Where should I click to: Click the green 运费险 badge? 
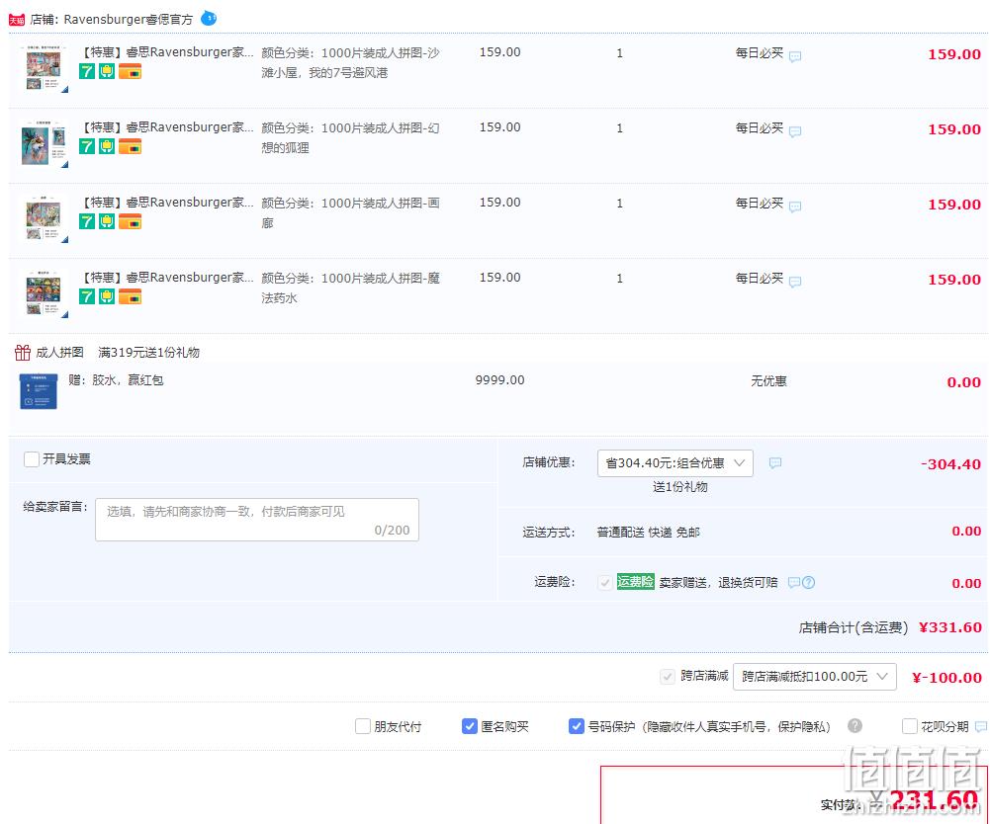[x=635, y=582]
